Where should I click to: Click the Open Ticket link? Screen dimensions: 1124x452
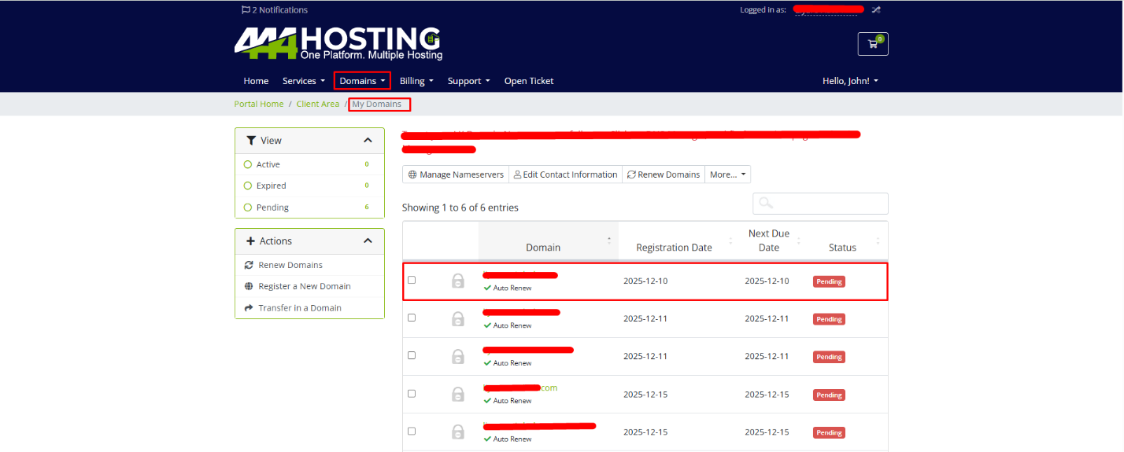[529, 81]
